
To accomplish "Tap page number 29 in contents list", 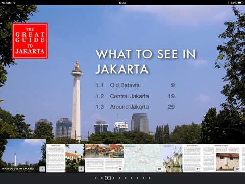I will tap(171, 107).
